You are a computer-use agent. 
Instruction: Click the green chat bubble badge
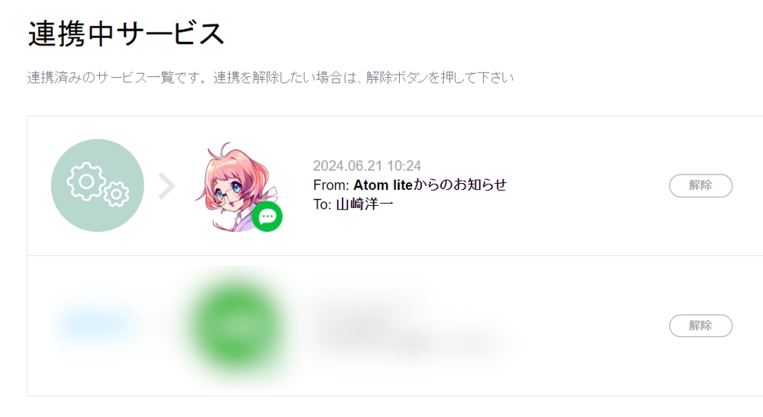pyautogui.click(x=267, y=217)
